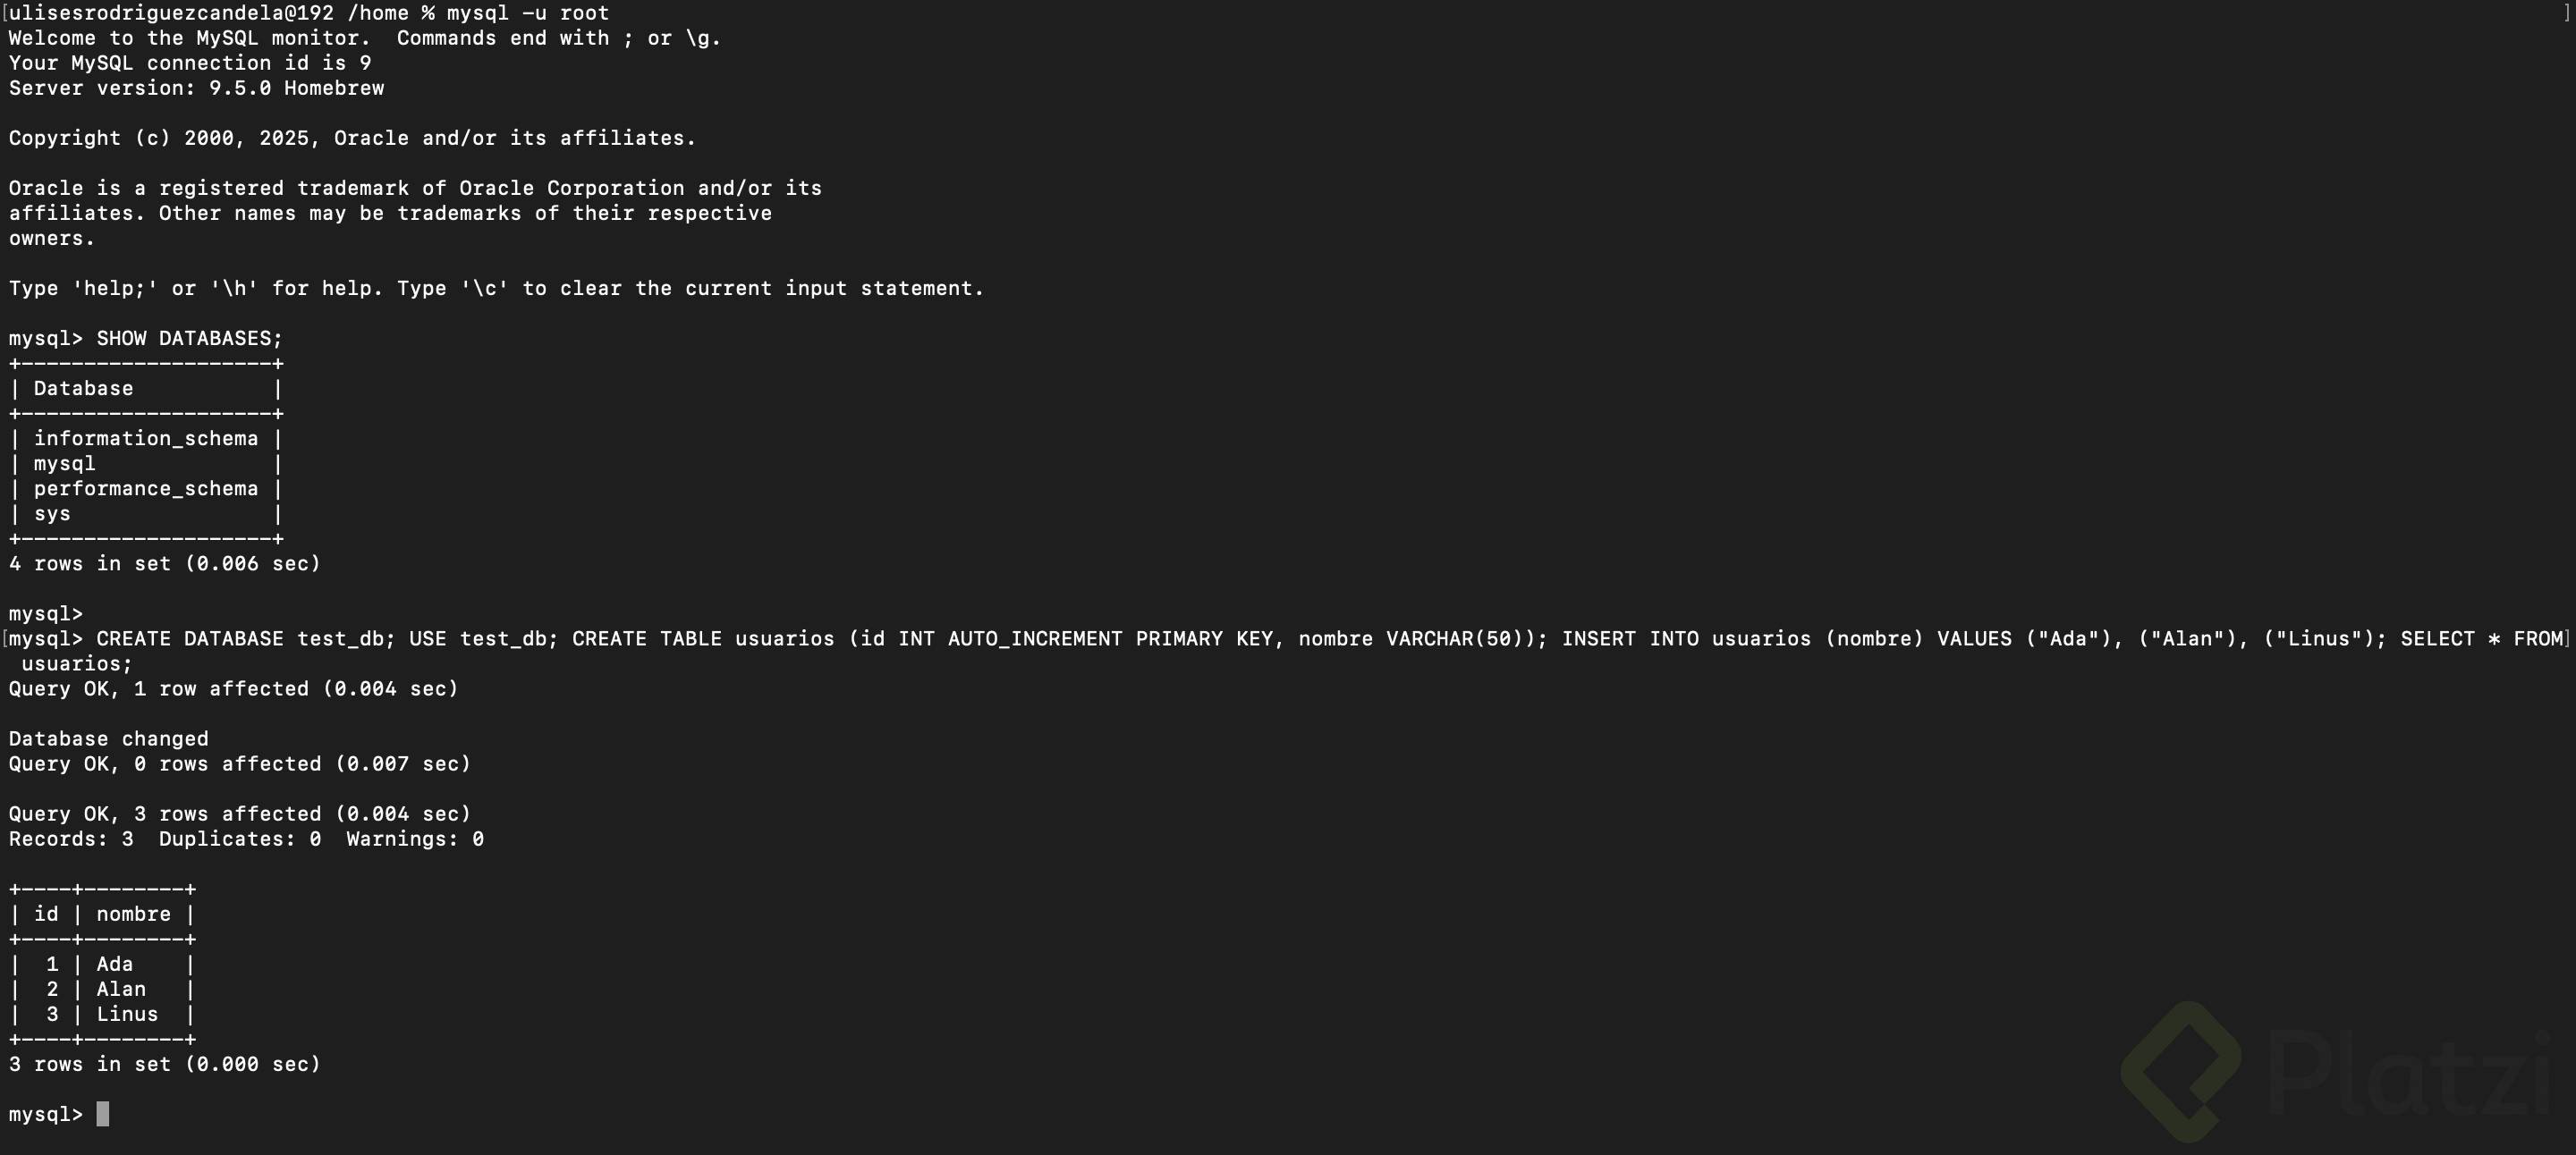Click the 'Database changed' message
Viewport: 2576px width, 1155px height.
[x=109, y=739]
